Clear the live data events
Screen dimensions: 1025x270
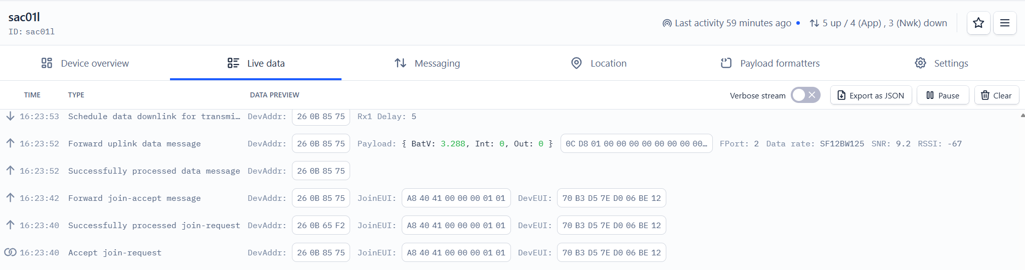996,95
